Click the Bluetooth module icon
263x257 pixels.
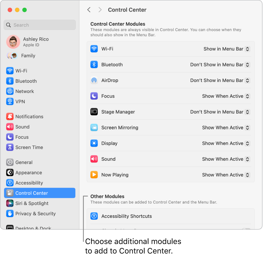[94, 64]
